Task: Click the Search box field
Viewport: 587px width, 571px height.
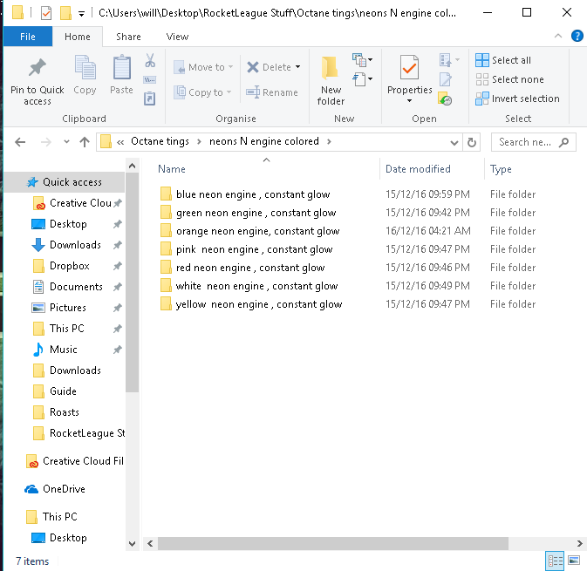Action: [534, 142]
